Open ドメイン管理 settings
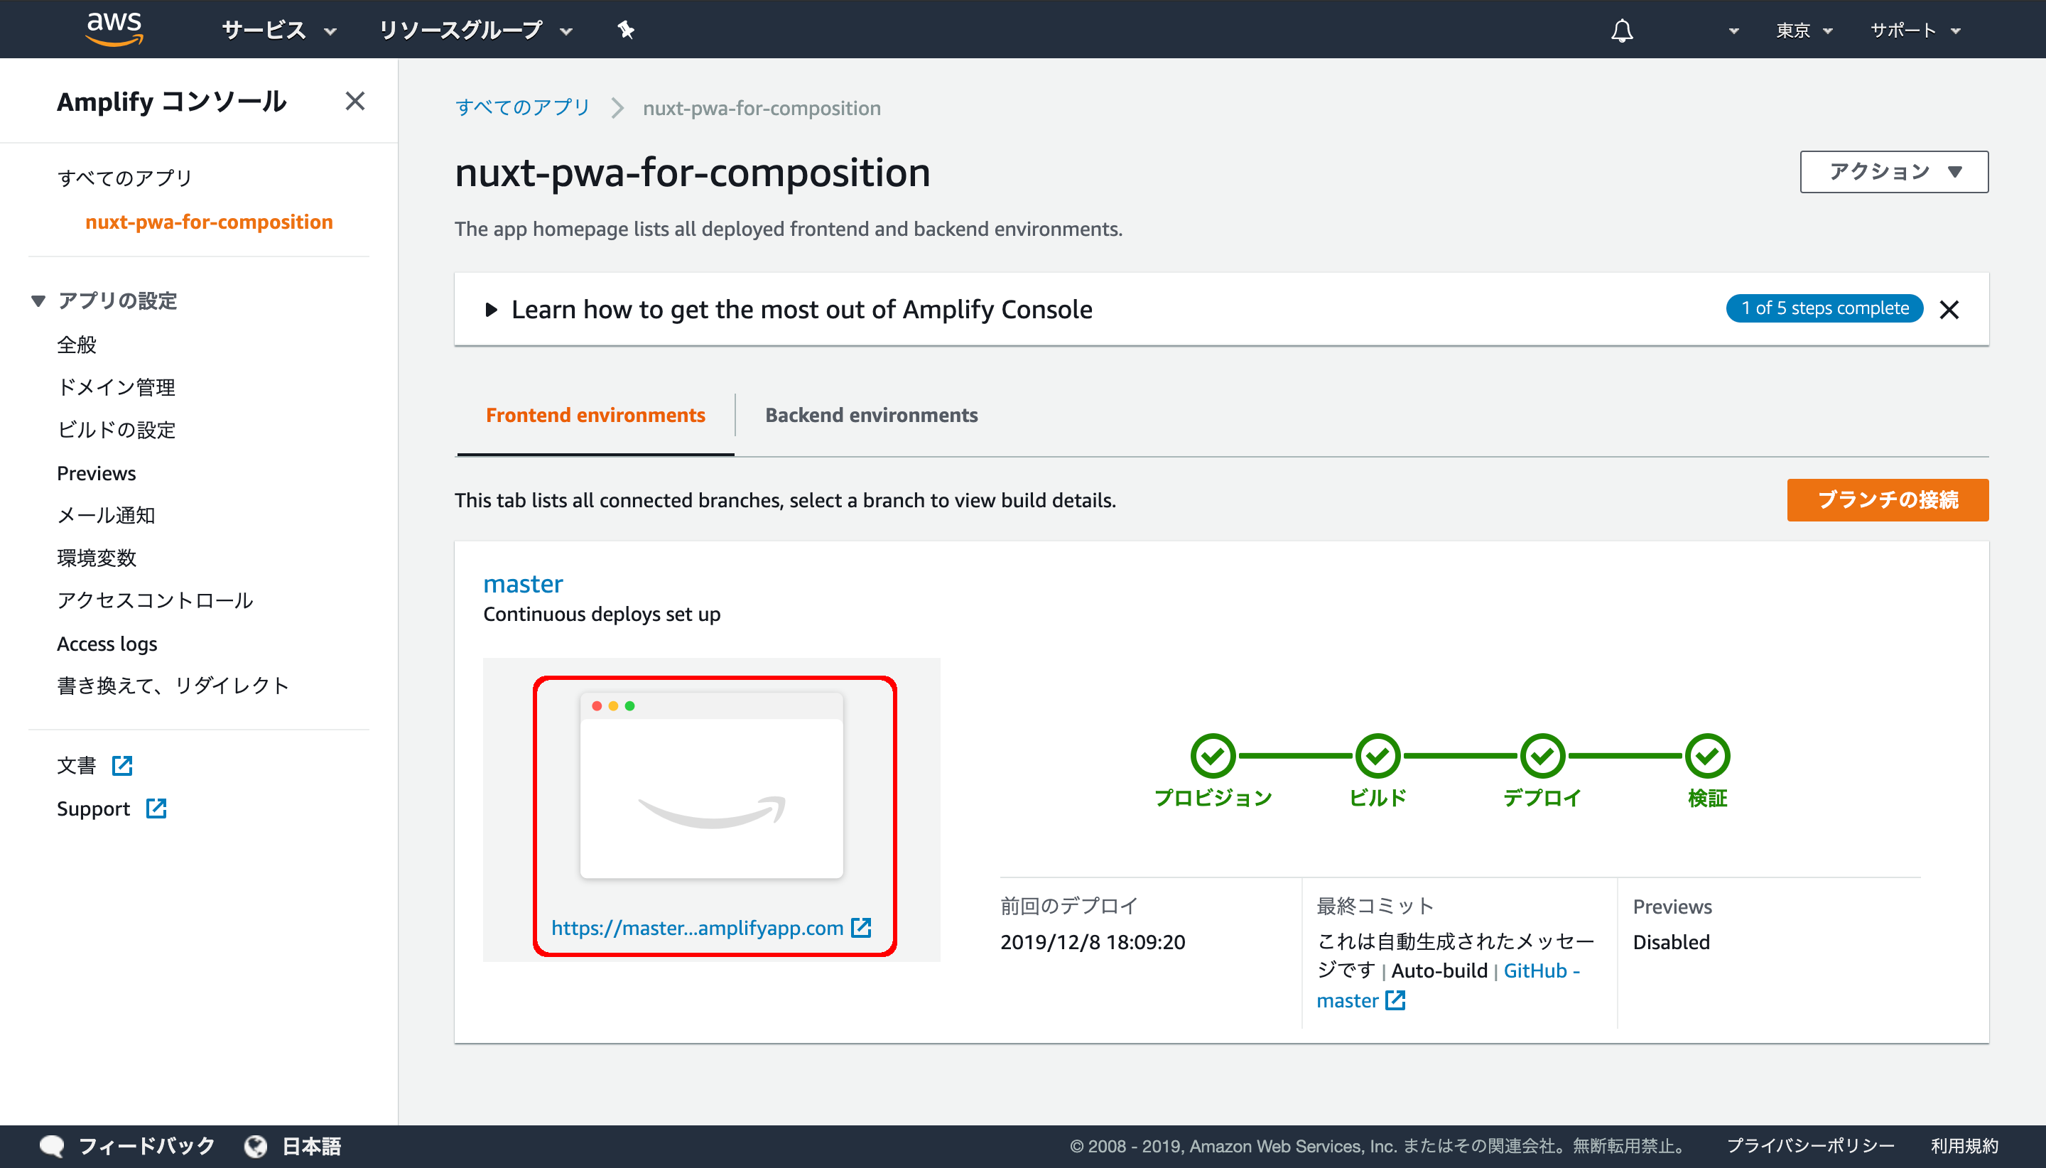Image resolution: width=2046 pixels, height=1168 pixels. 116,387
